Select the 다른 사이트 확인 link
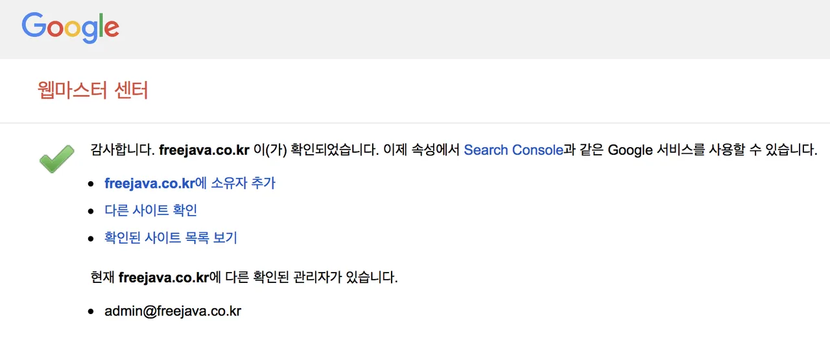The image size is (830, 338). click(150, 210)
